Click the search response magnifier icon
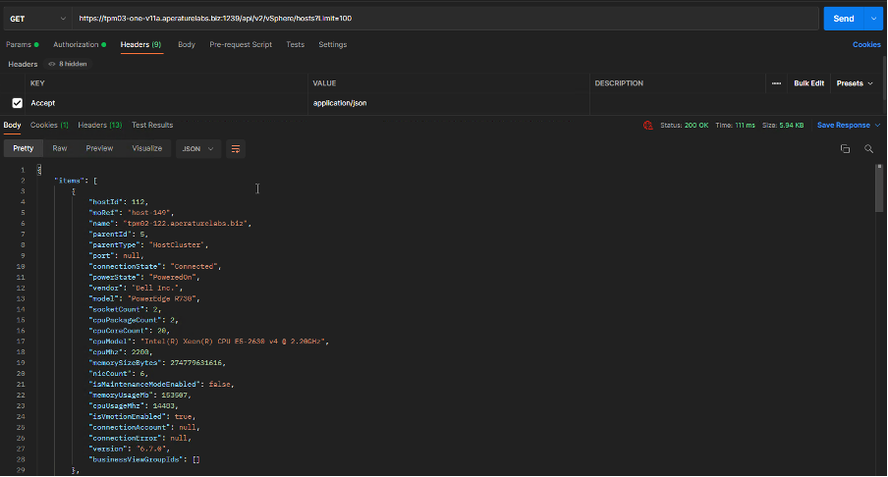Viewport: 888px width, 477px height. pos(868,148)
